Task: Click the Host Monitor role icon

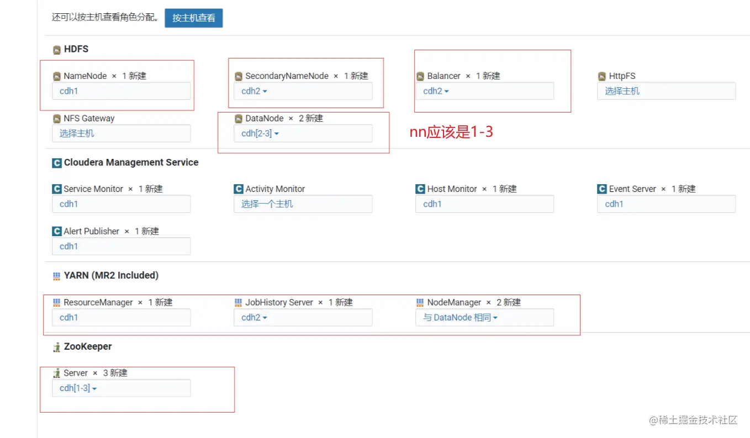Action: pos(420,189)
